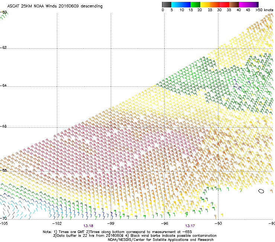275x242 pixels.
Task: Click the '25' legend tick label
Action: (210, 10)
